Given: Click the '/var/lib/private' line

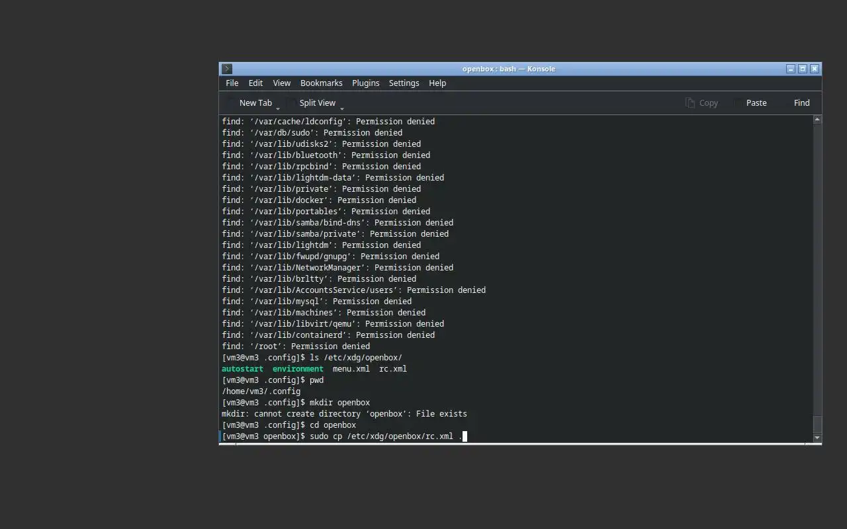Looking at the screenshot, I should pos(321,188).
